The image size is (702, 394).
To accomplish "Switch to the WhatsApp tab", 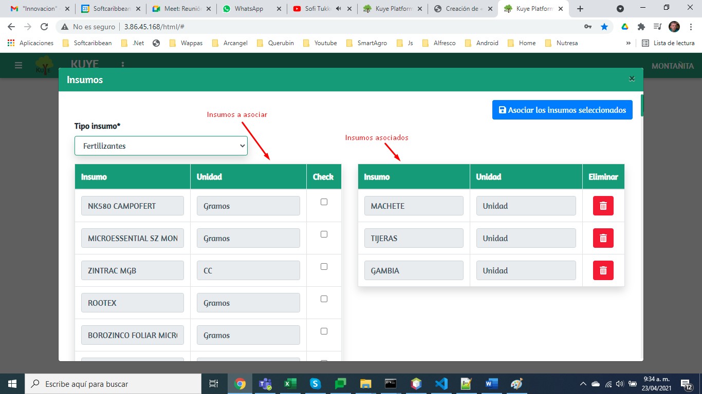I will click(249, 9).
